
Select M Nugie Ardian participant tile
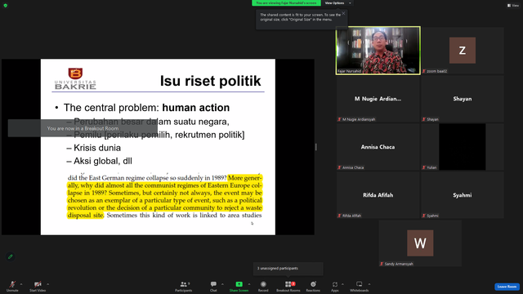pos(378,99)
